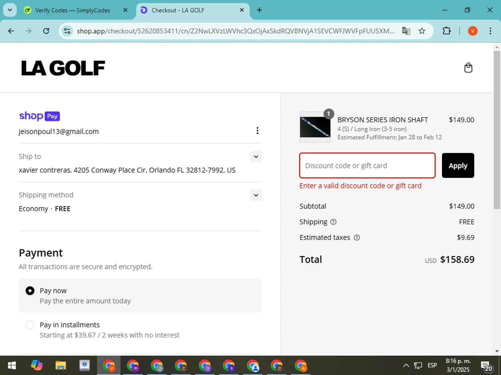Open the Extensions puzzle icon
The width and height of the screenshot is (501, 375).
(x=447, y=31)
